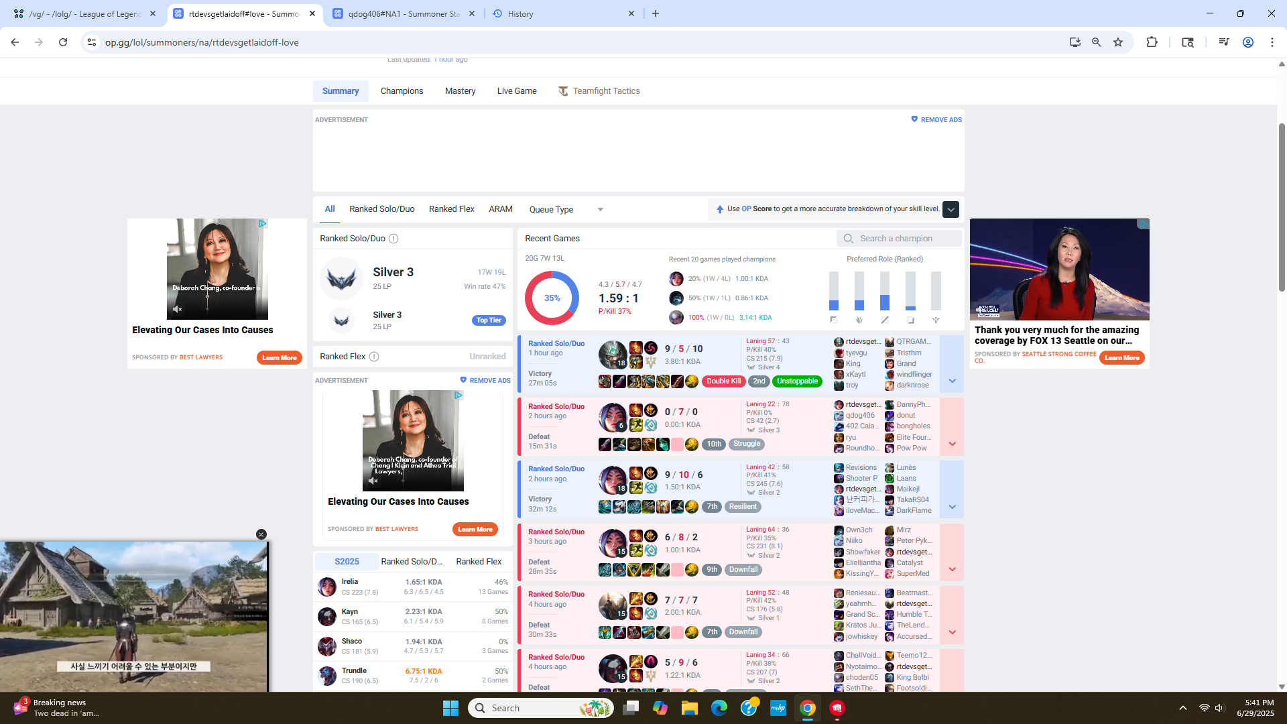
Task: Click the browser address bar URL
Action: click(202, 42)
